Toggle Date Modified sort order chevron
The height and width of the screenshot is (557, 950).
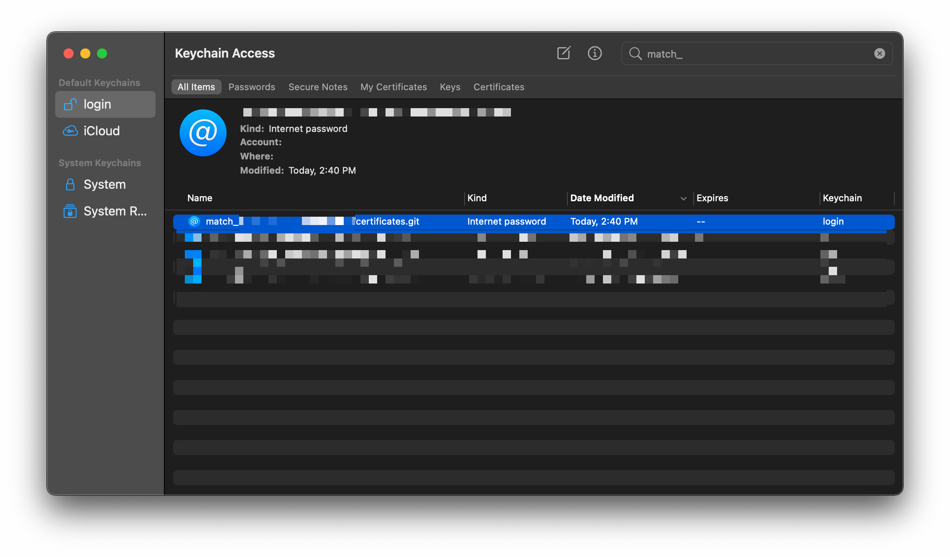coord(683,198)
